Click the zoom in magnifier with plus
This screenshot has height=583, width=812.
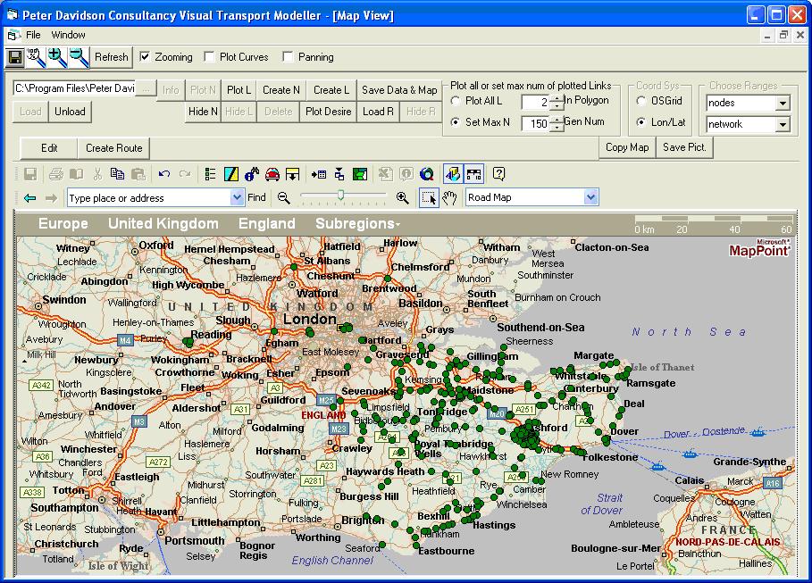58,57
